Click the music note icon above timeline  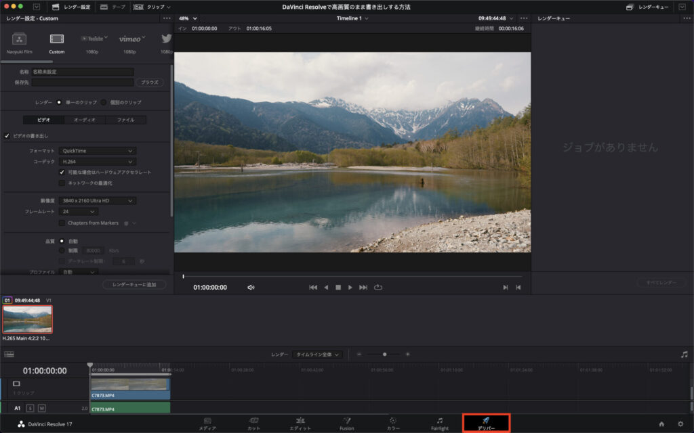tap(685, 355)
